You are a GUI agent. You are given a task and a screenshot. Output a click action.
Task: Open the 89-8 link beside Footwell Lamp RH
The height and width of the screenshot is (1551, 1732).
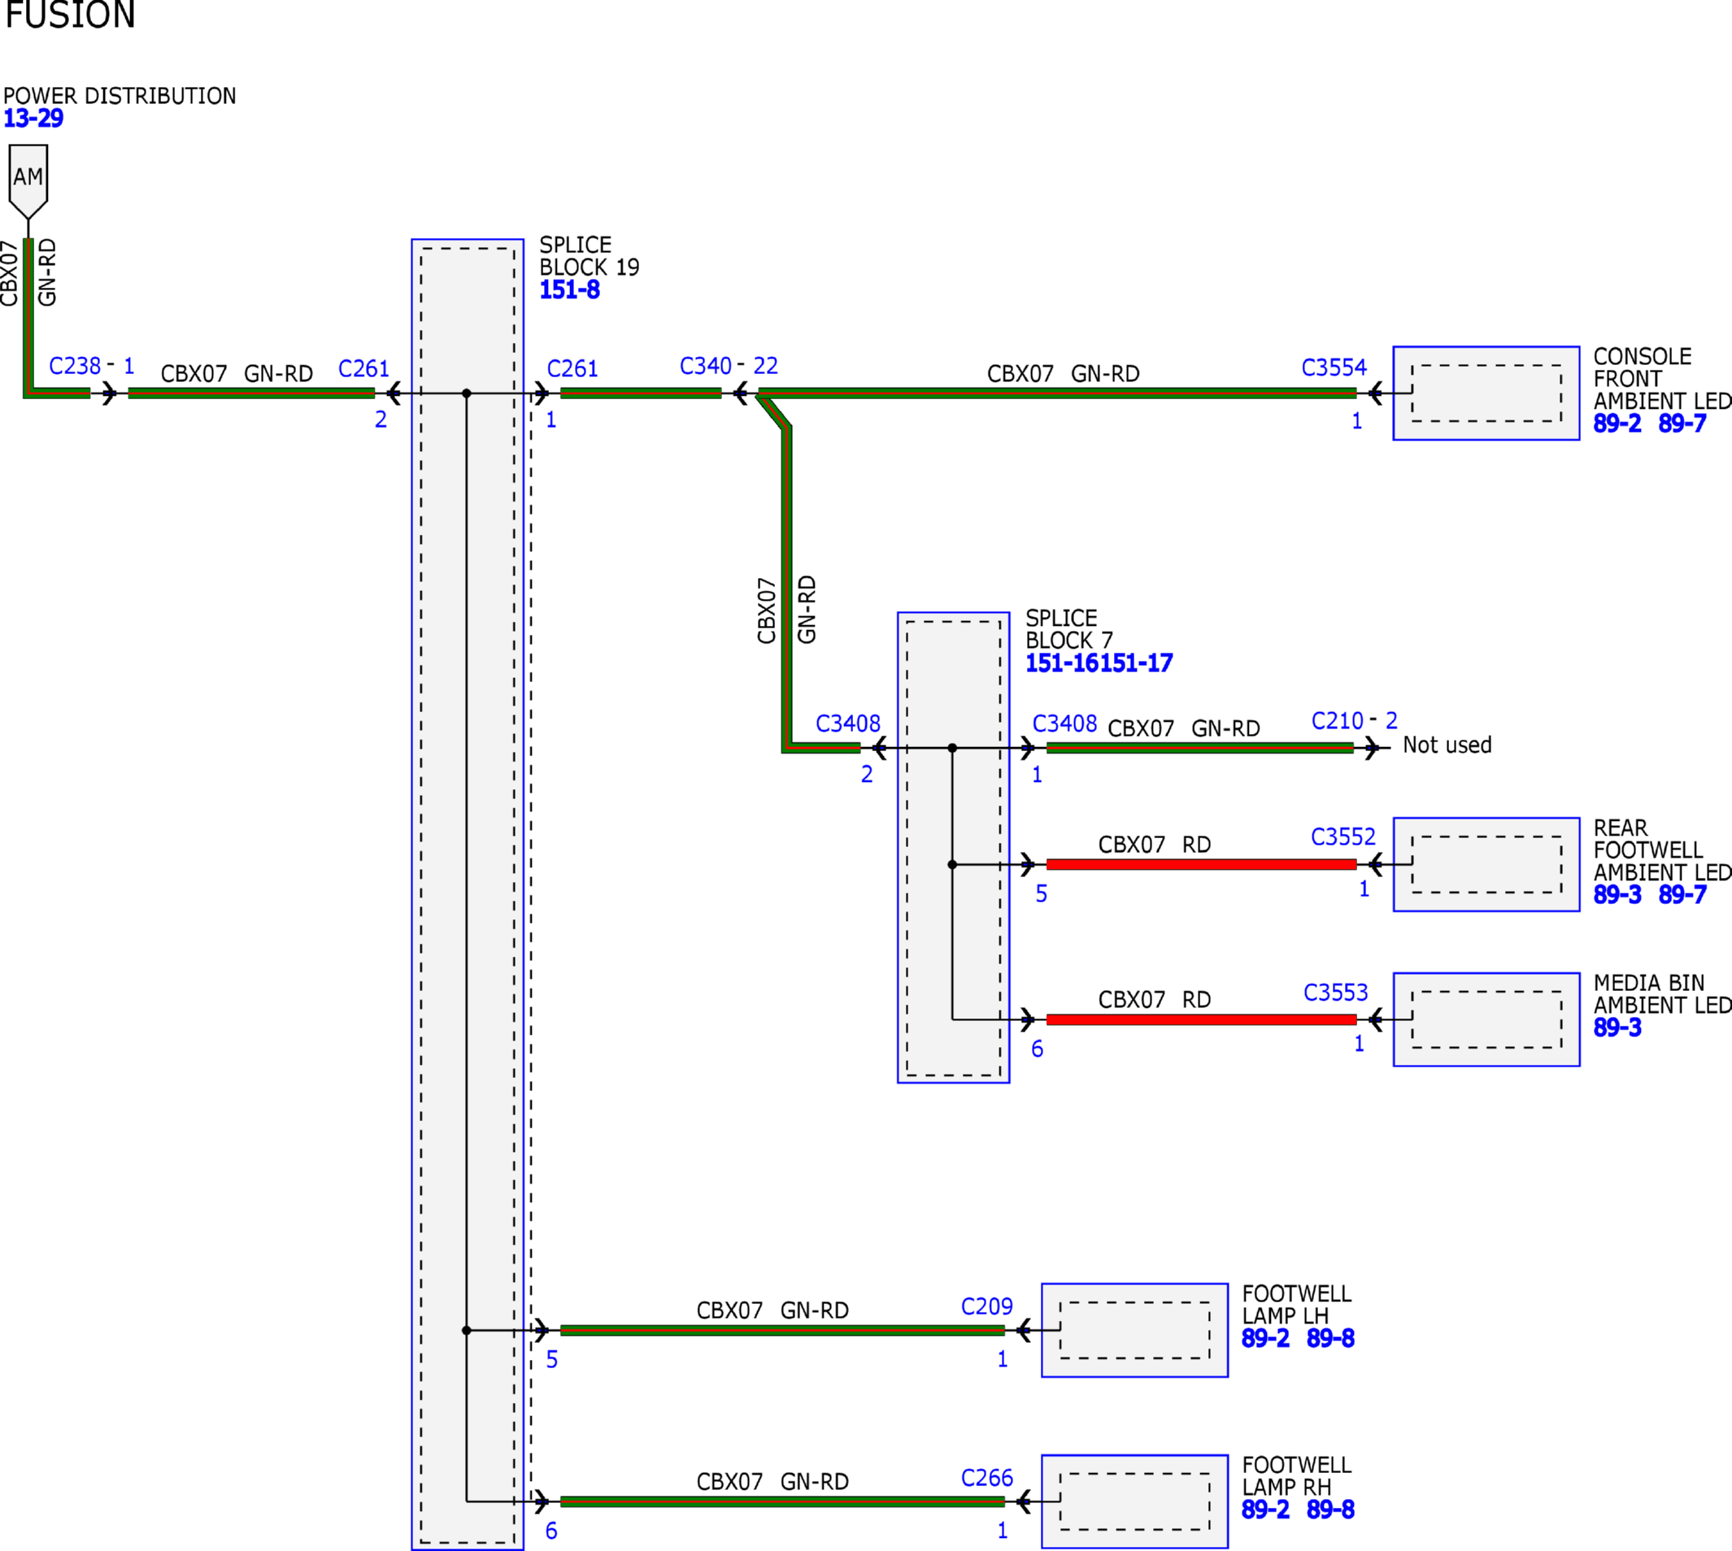coord(1330,1510)
